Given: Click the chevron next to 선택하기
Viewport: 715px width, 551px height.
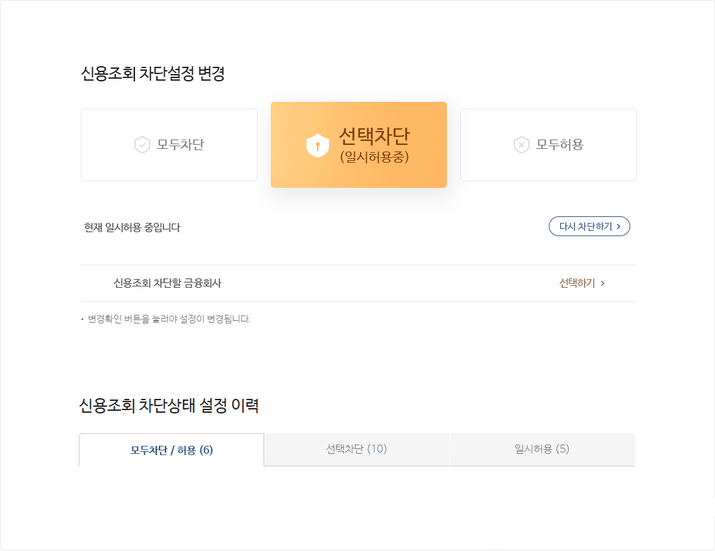Looking at the screenshot, I should (x=602, y=284).
